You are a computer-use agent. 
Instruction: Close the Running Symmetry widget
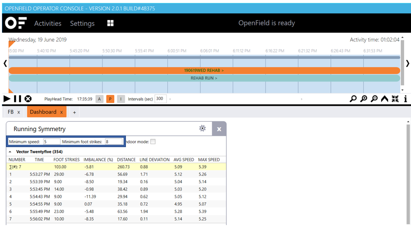219,129
